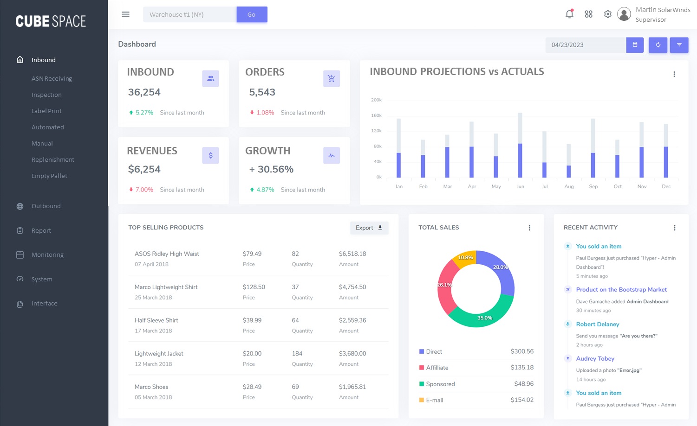Click the System gauge icon
This screenshot has width=697, height=426.
[20, 279]
